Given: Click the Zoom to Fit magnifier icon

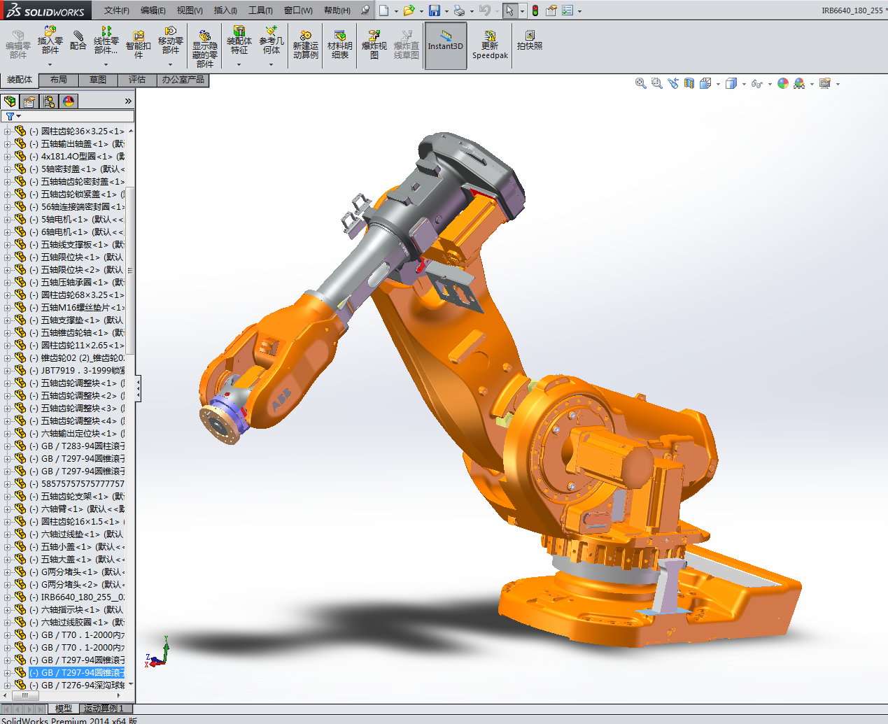Looking at the screenshot, I should pos(640,83).
